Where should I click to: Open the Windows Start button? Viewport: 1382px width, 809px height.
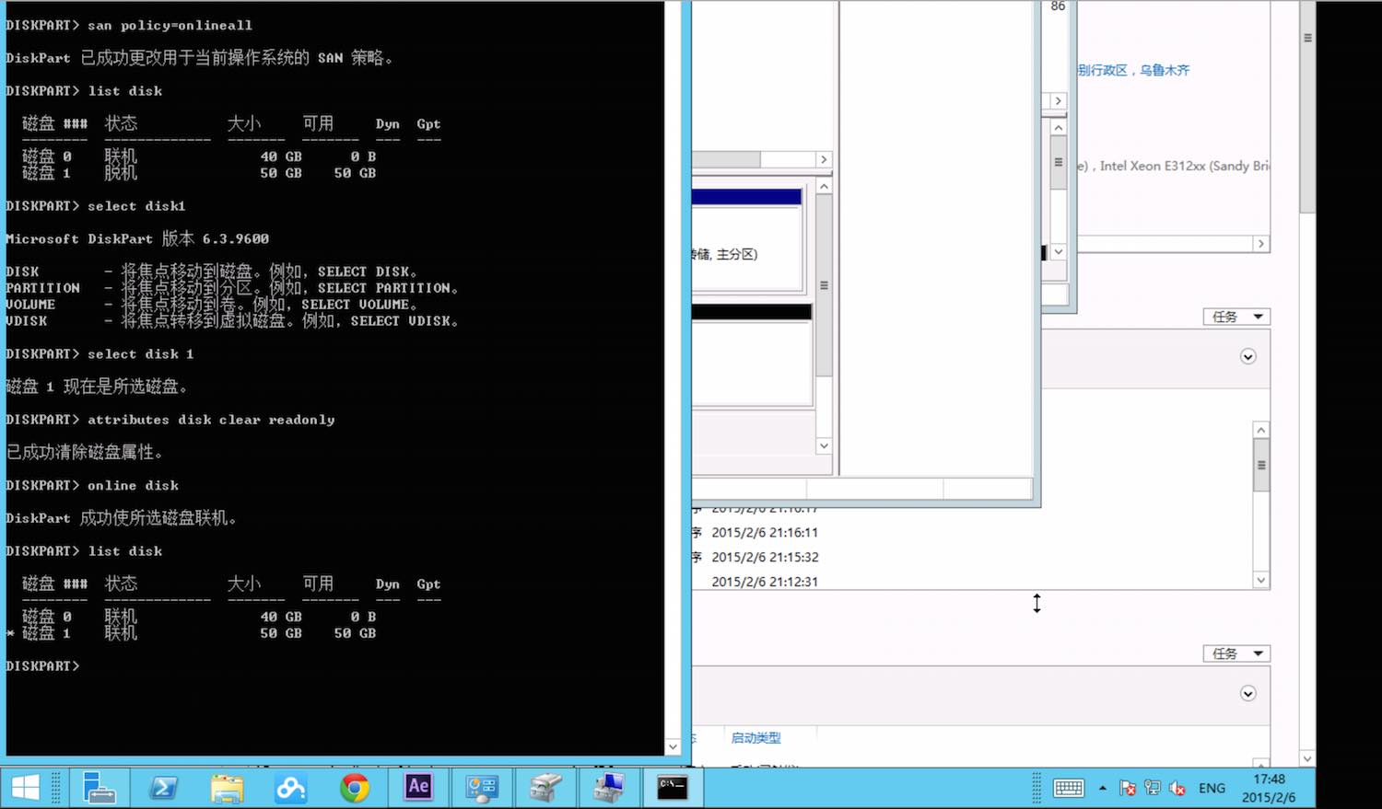(x=25, y=788)
